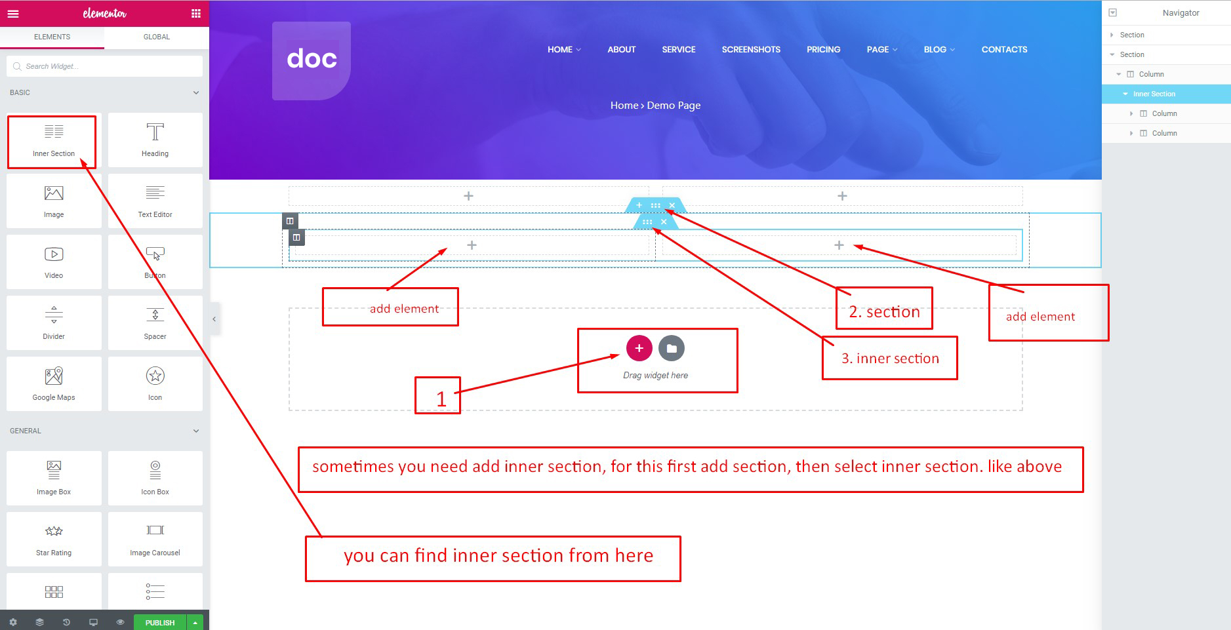The height and width of the screenshot is (630, 1231).
Task: Open page settings gear icon
Action: [13, 622]
